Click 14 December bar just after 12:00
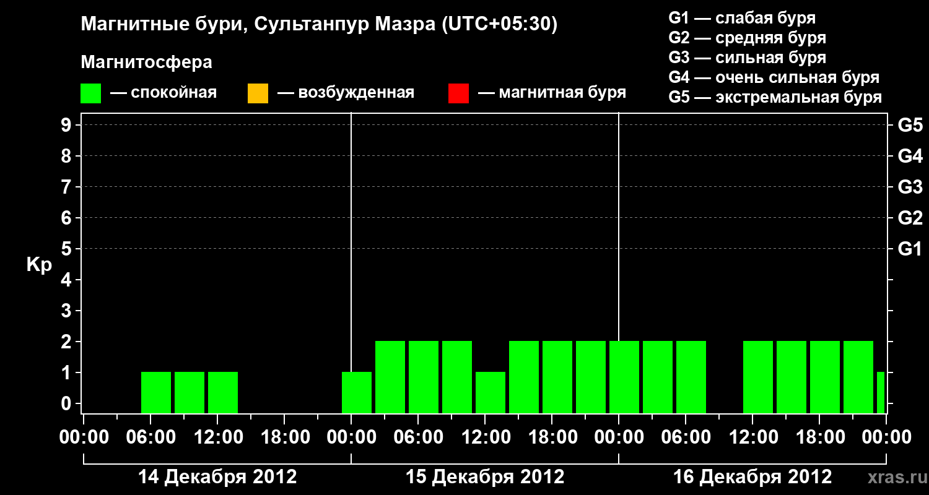929x495 pixels. (x=223, y=392)
